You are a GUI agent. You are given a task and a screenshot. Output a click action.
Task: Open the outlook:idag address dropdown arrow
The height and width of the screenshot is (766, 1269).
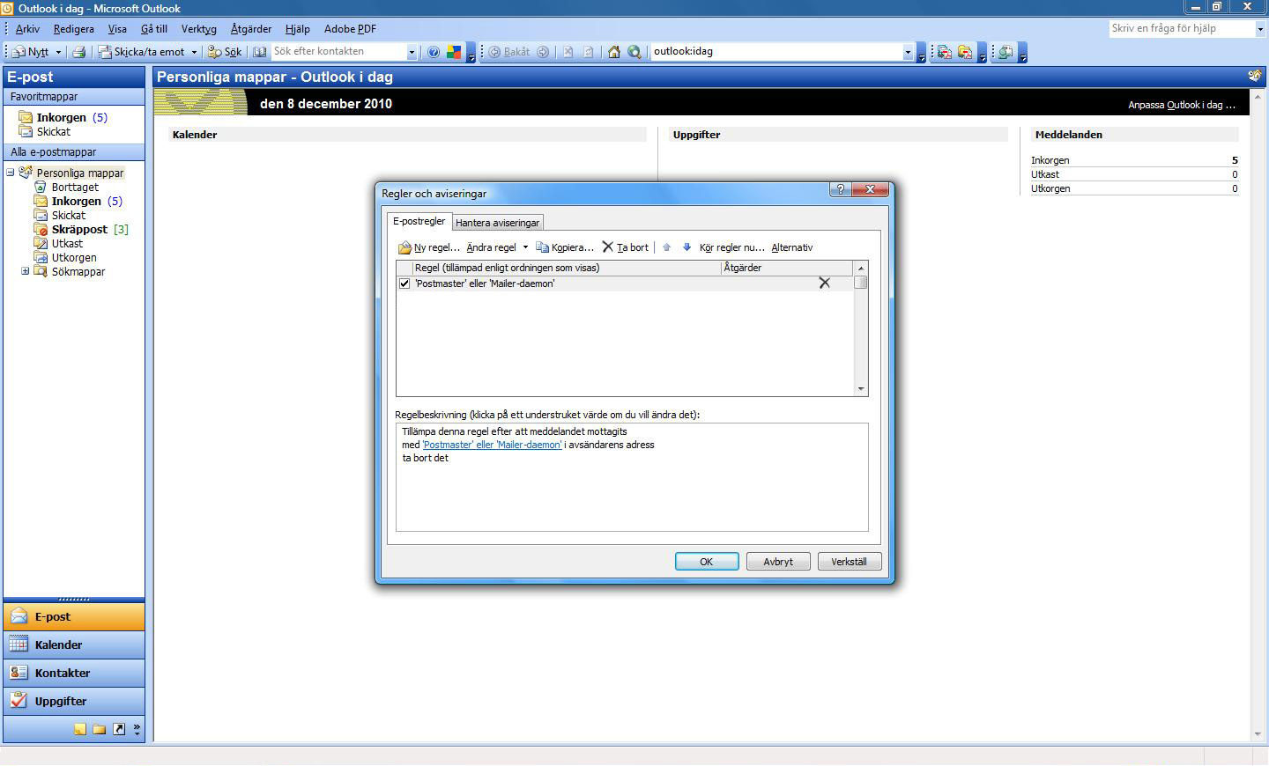(908, 52)
